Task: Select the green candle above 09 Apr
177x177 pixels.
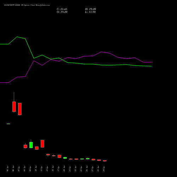Action: click(31, 145)
